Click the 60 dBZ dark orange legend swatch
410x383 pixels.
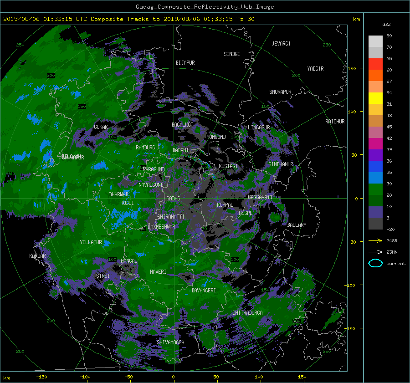(375, 76)
